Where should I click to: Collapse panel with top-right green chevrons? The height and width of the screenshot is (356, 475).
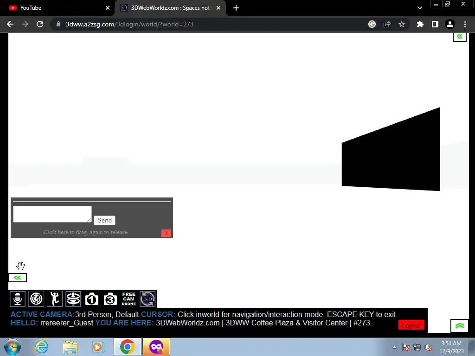(x=460, y=37)
